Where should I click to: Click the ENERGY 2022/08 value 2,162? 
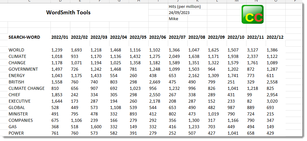[194, 76]
